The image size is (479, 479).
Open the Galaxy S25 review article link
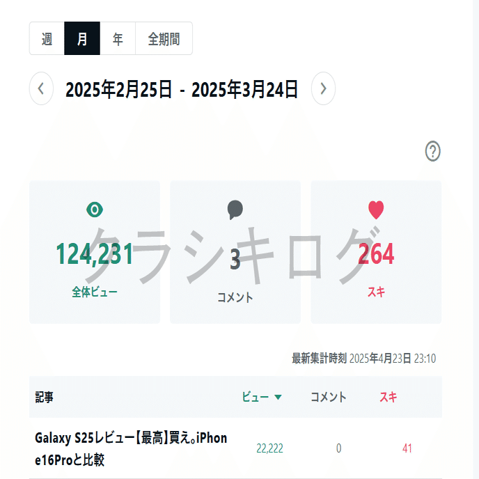[x=131, y=448]
